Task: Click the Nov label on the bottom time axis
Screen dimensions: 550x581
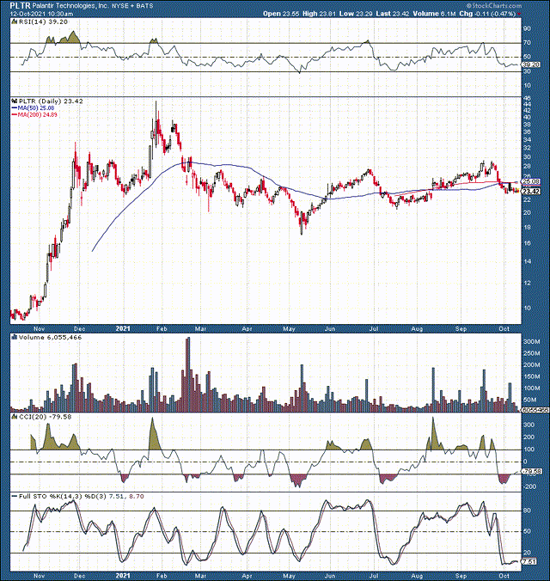Action: tap(40, 576)
